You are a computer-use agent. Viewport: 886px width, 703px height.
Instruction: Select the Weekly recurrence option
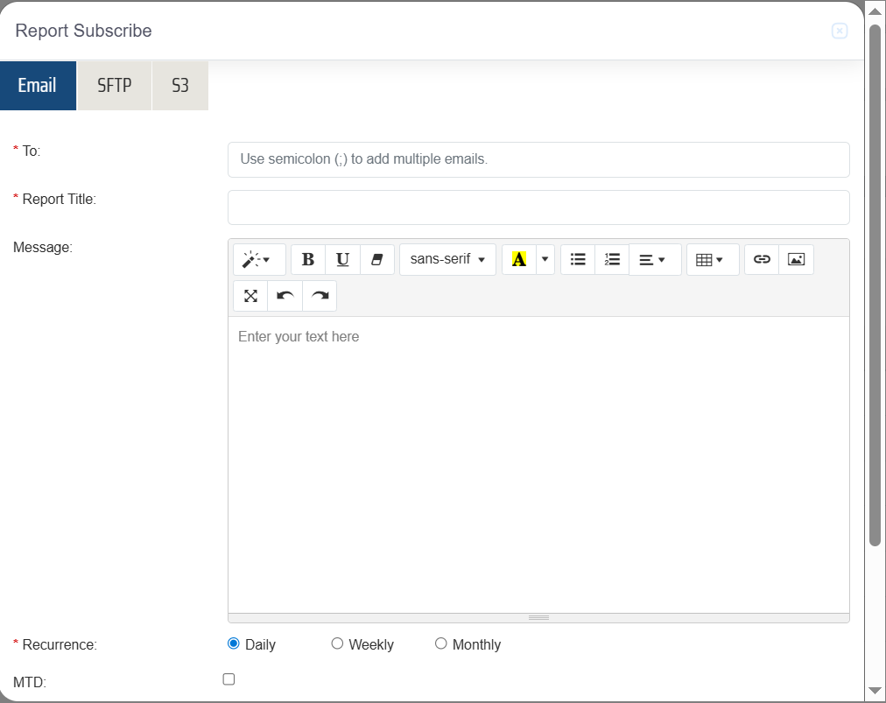pos(337,644)
